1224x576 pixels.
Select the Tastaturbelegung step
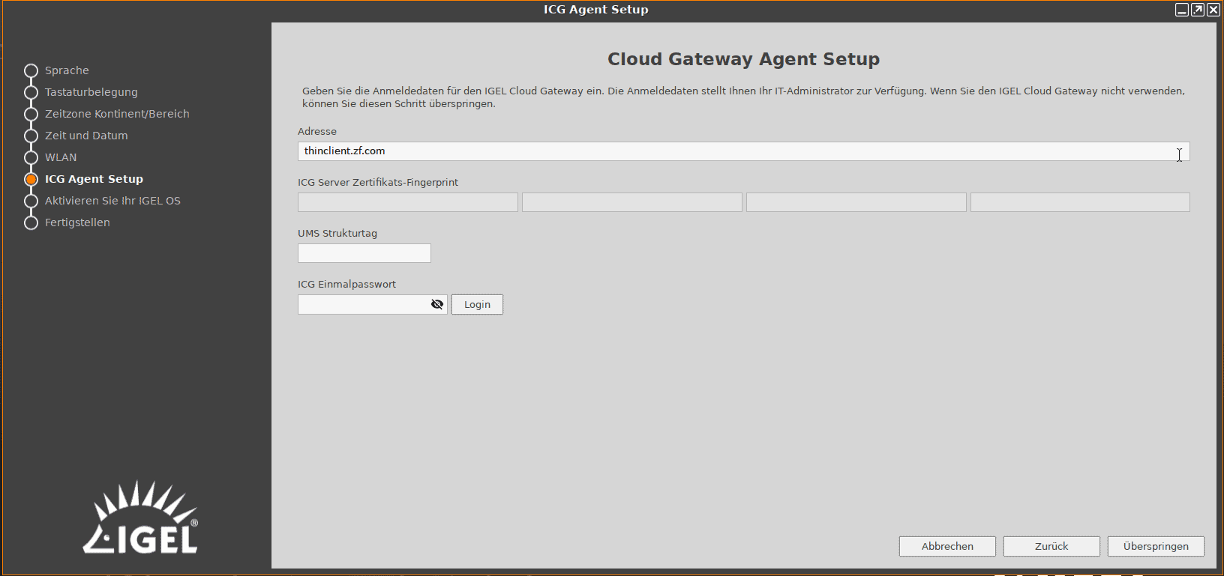91,92
